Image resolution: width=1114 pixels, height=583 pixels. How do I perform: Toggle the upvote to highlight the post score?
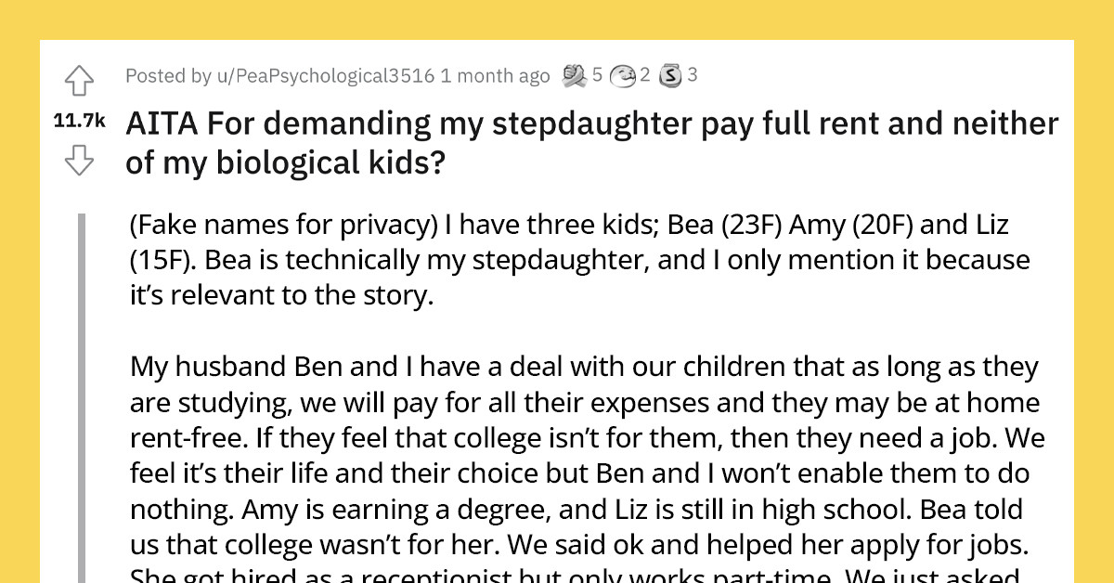(80, 82)
